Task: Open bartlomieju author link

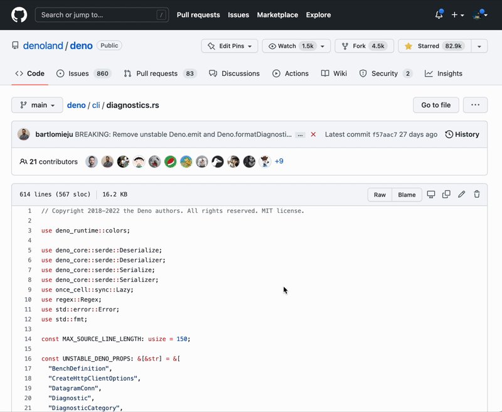Action: click(x=54, y=134)
